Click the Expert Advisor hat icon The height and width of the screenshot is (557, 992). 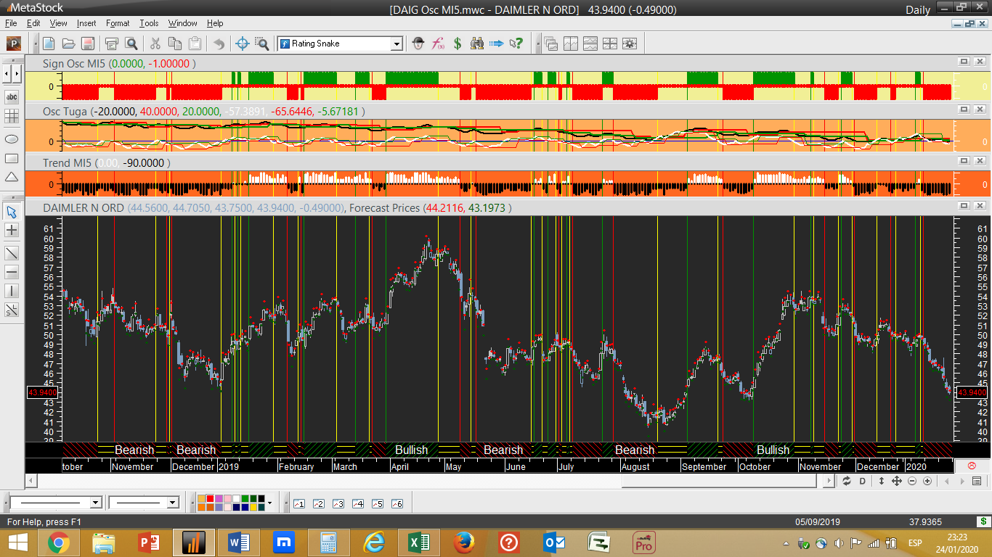point(418,44)
